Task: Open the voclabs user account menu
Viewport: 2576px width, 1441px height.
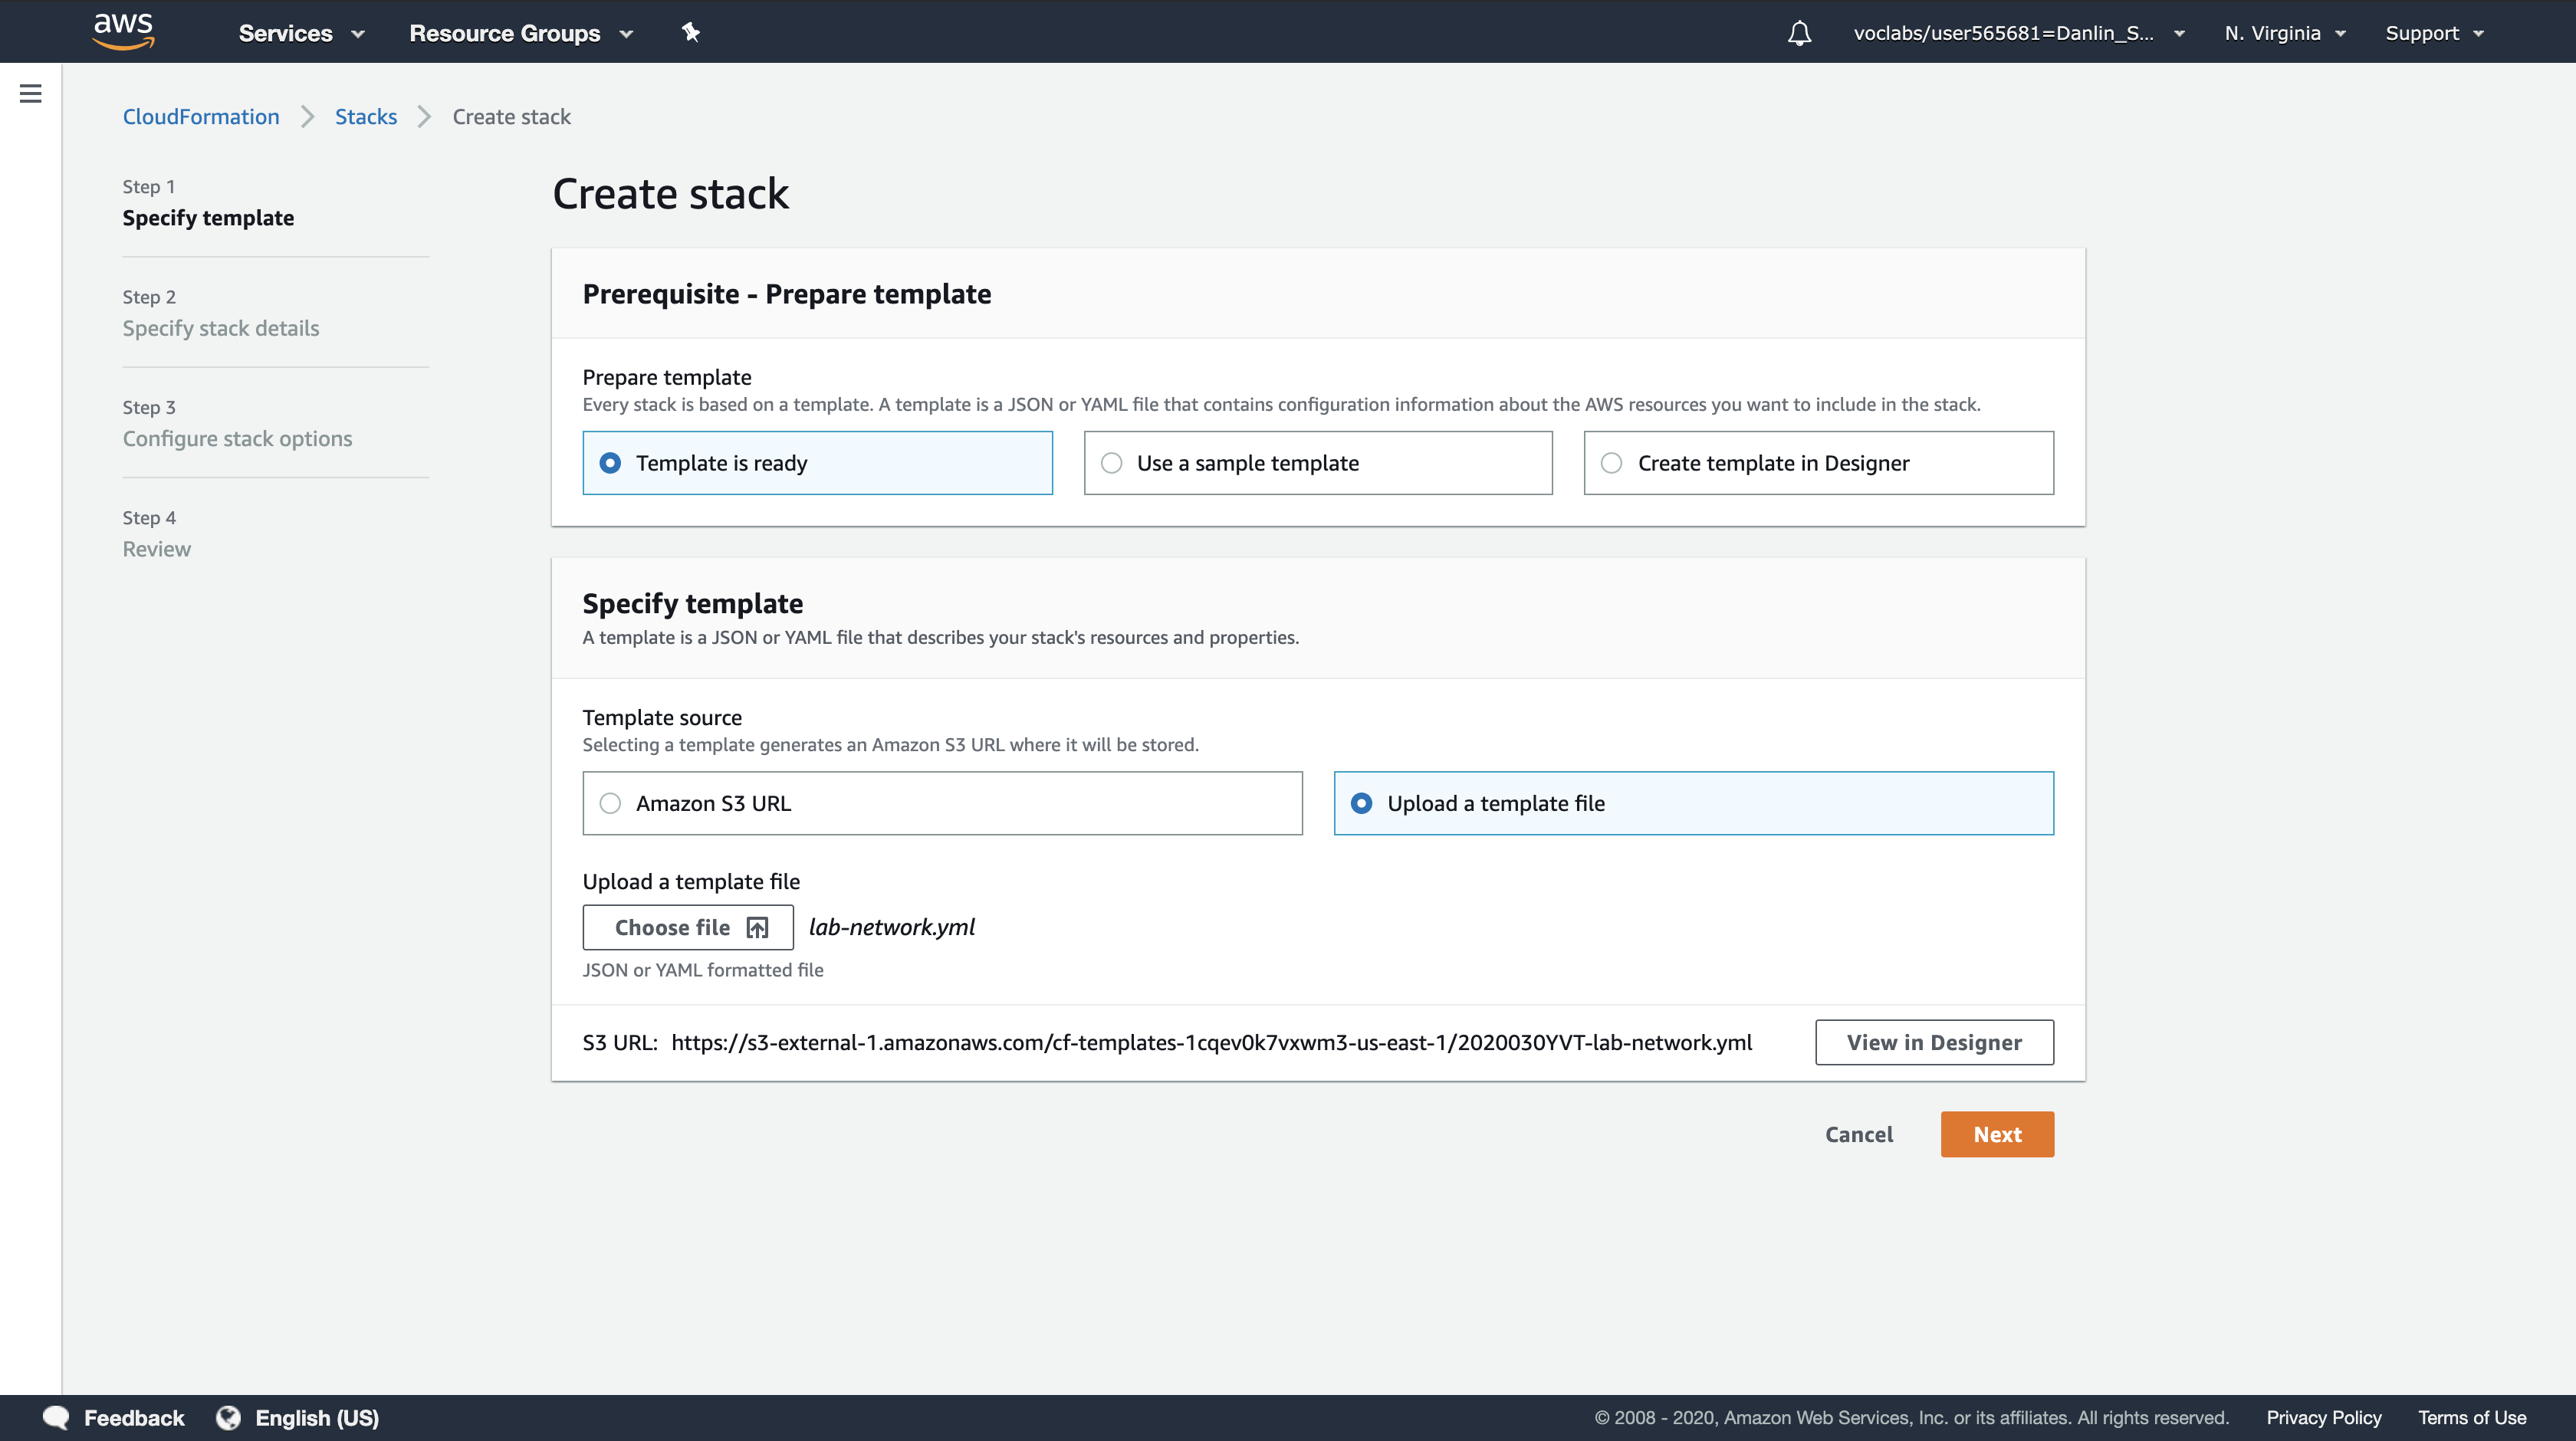Action: [2018, 33]
